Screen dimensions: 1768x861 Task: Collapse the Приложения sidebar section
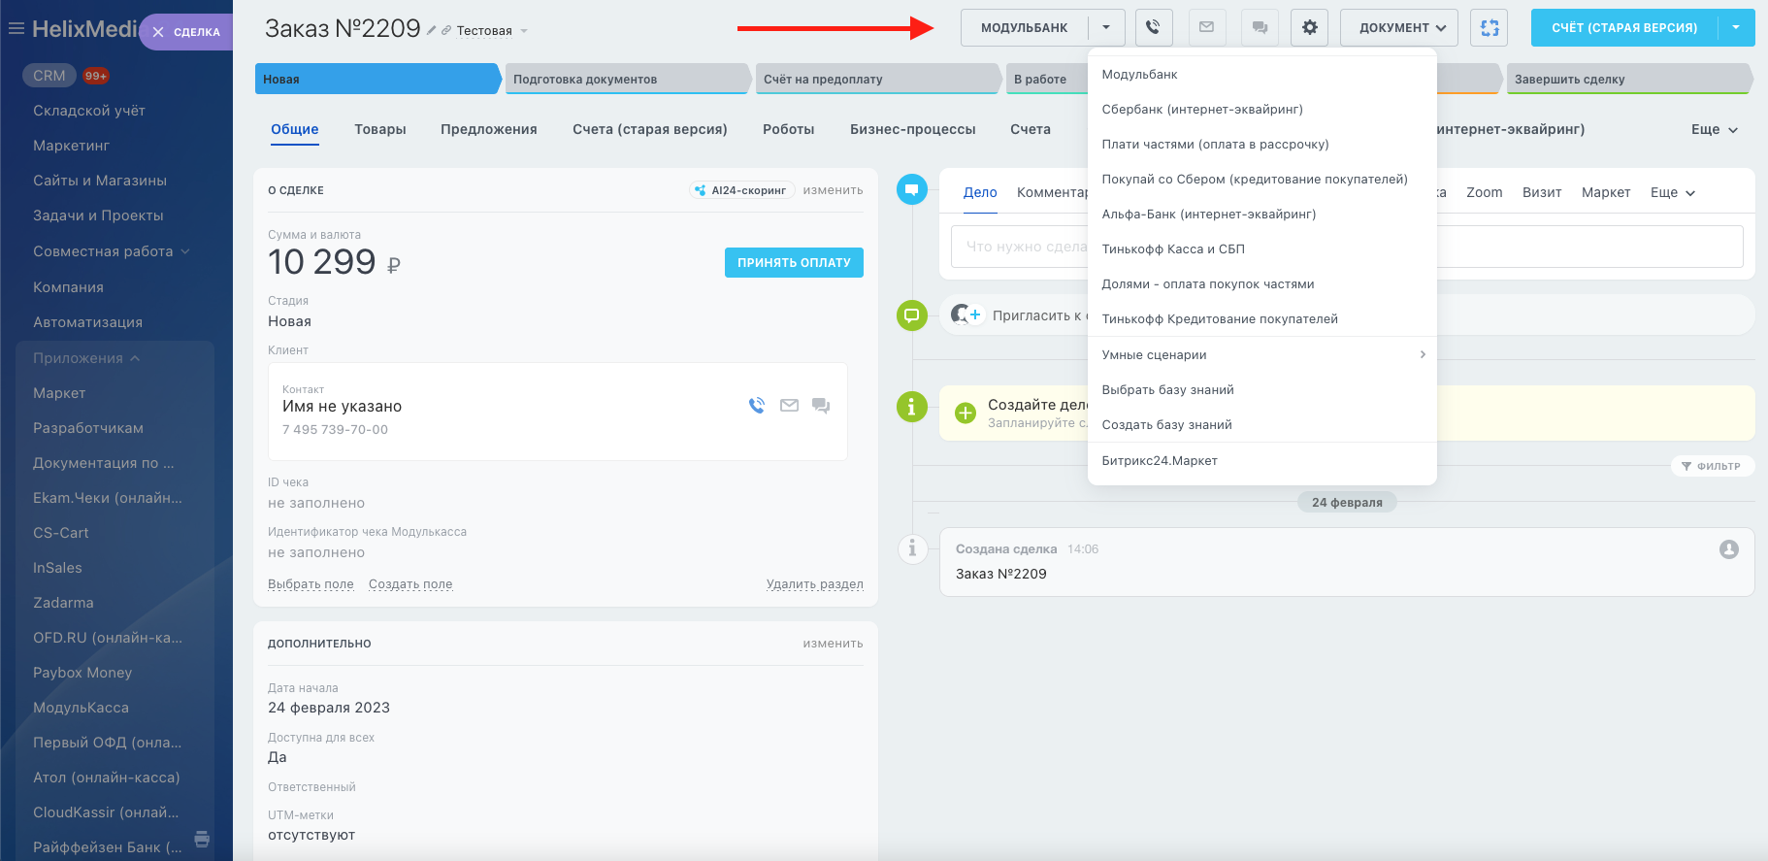point(87,358)
